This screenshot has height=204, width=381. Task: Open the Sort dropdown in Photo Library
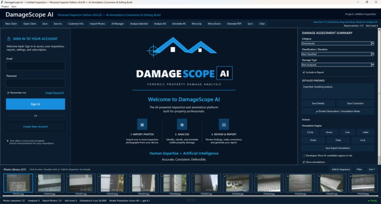coord(372,169)
